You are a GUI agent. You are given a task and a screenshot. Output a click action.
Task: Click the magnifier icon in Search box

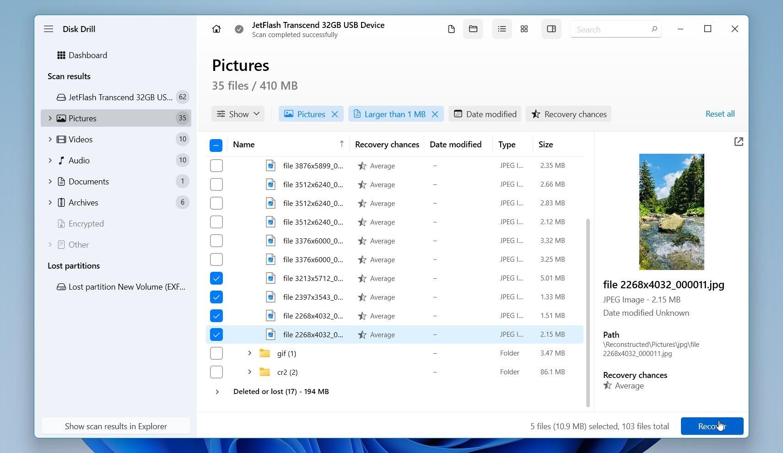click(x=654, y=29)
